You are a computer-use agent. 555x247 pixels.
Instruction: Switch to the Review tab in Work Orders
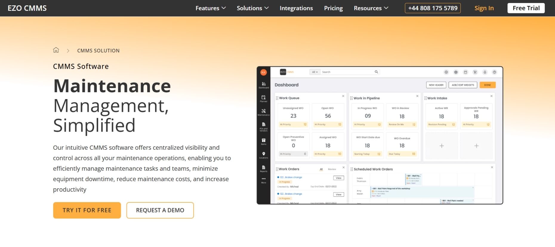pyautogui.click(x=332, y=169)
